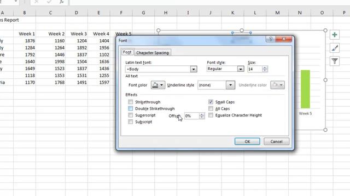The image size is (350, 196).
Task: Select cell containing 1597
Action: [99, 82]
